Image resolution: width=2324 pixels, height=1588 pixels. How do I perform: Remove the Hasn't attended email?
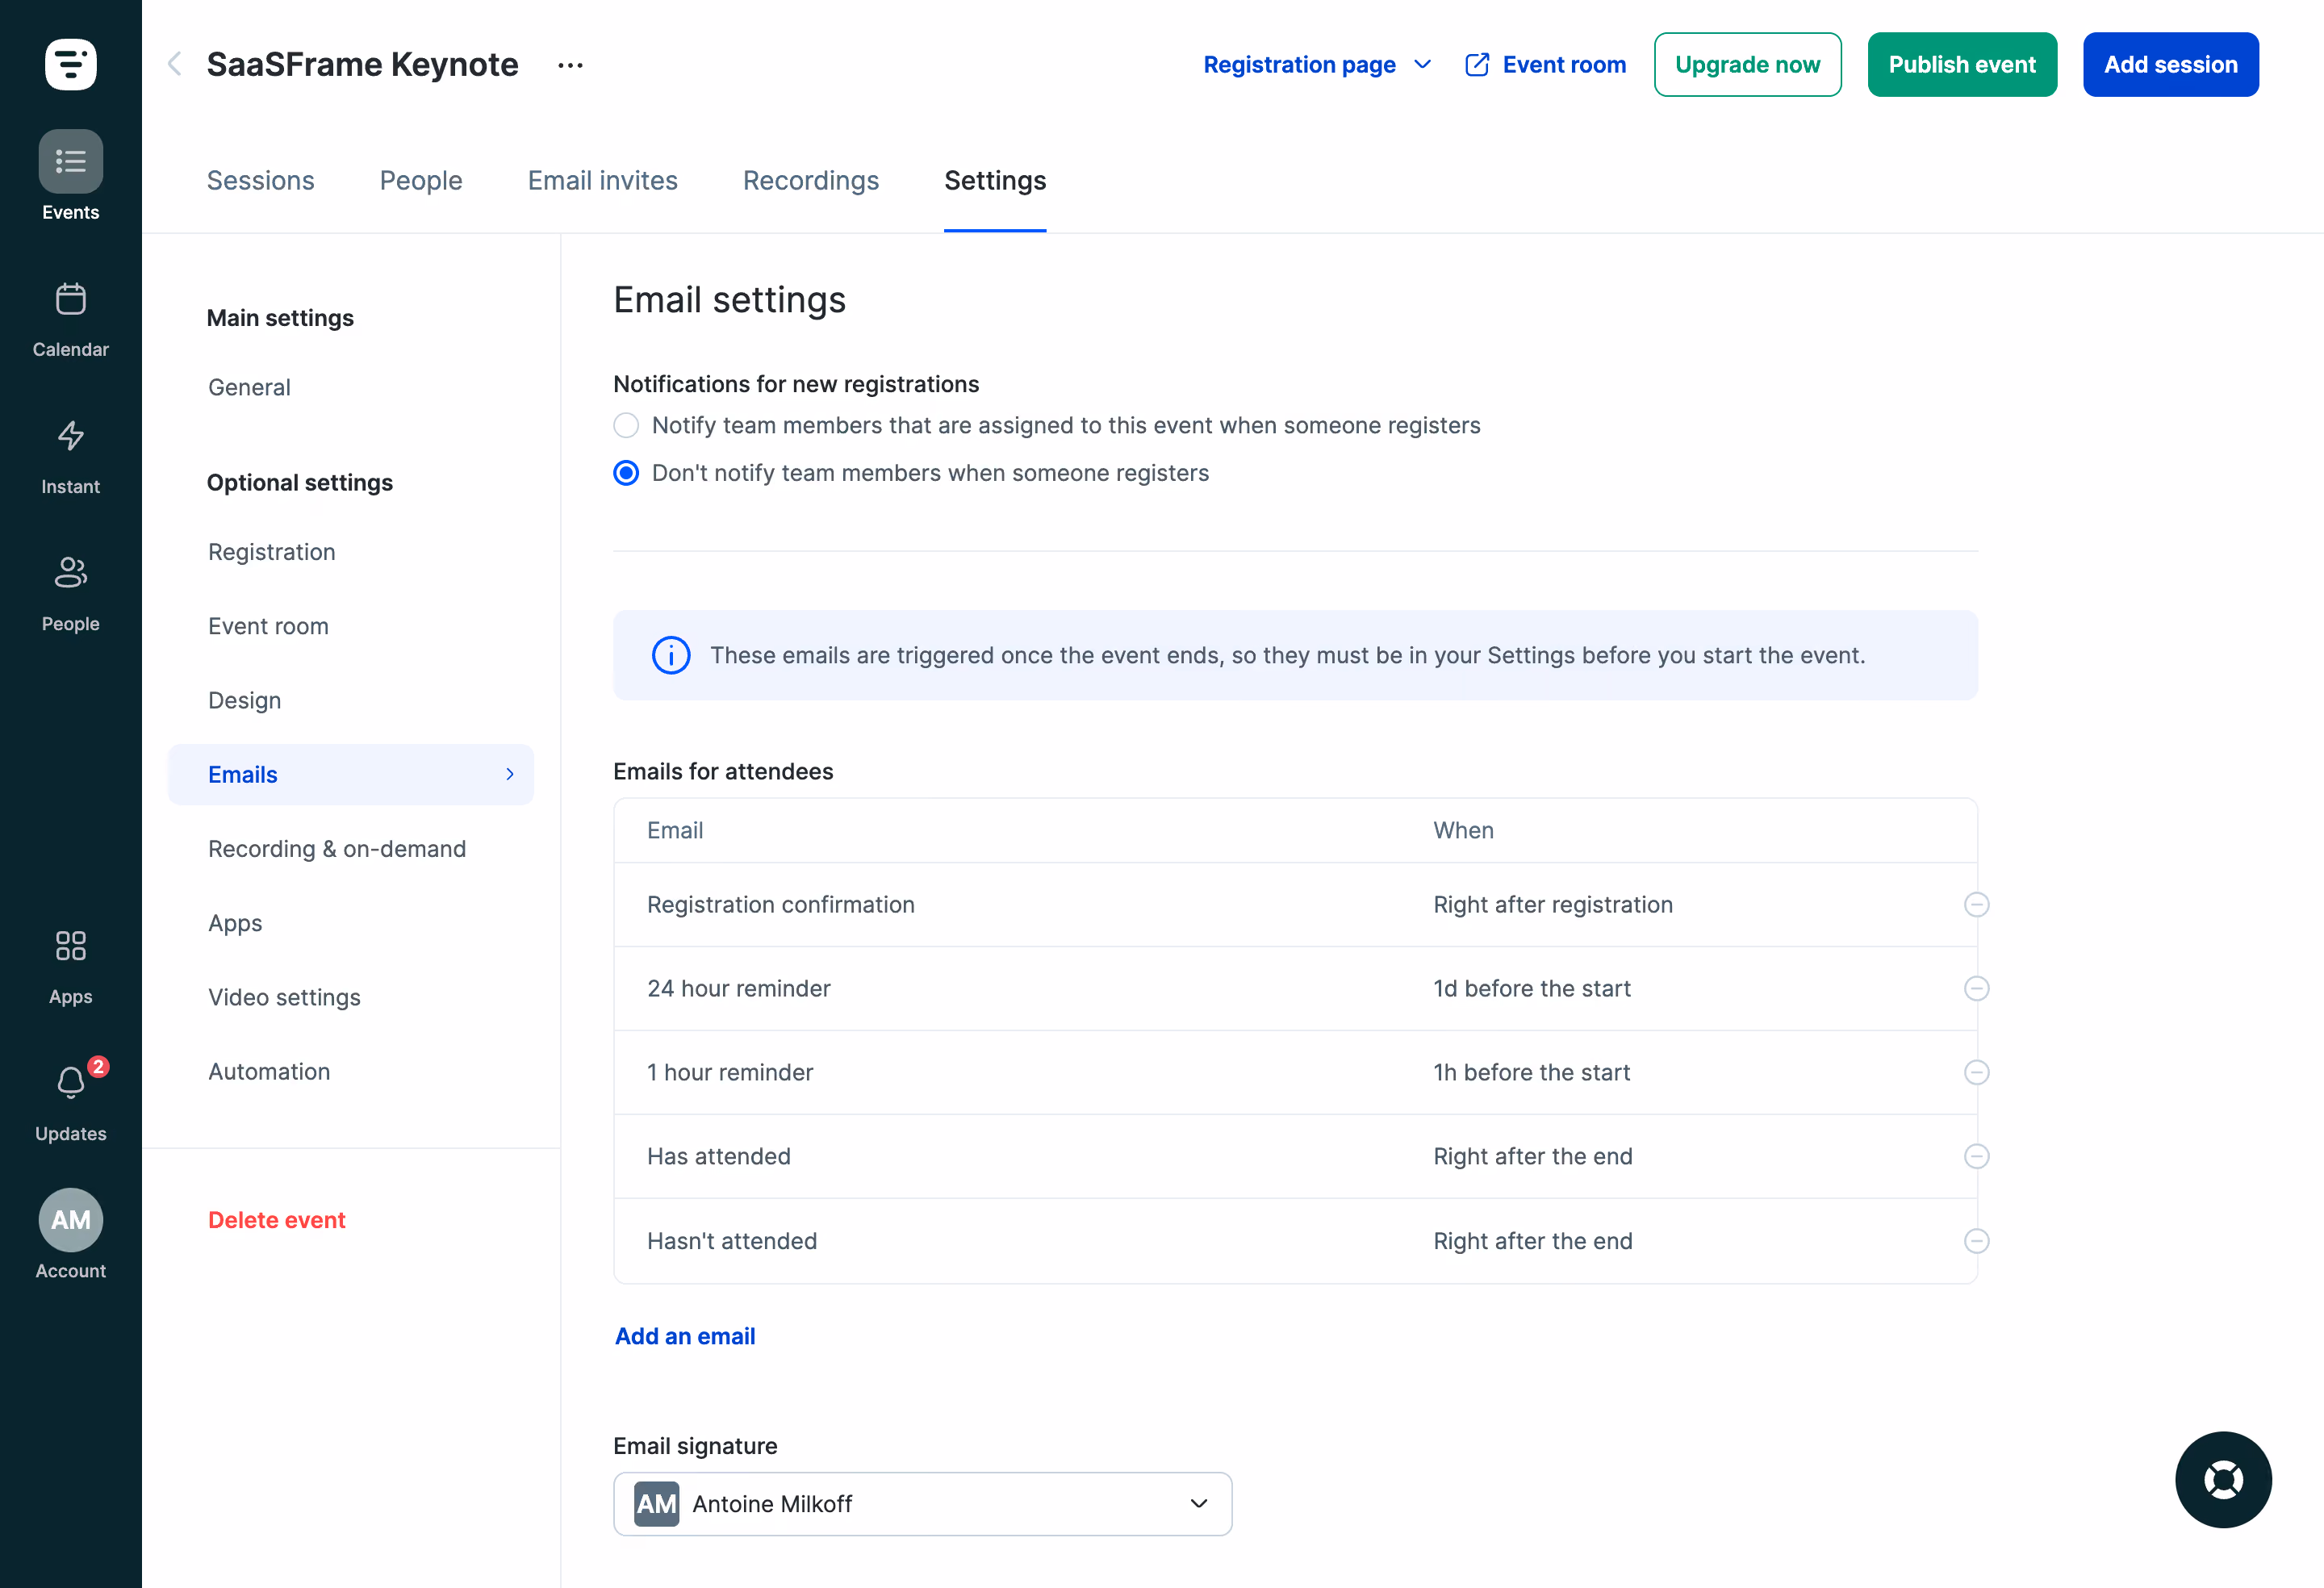(1976, 1241)
